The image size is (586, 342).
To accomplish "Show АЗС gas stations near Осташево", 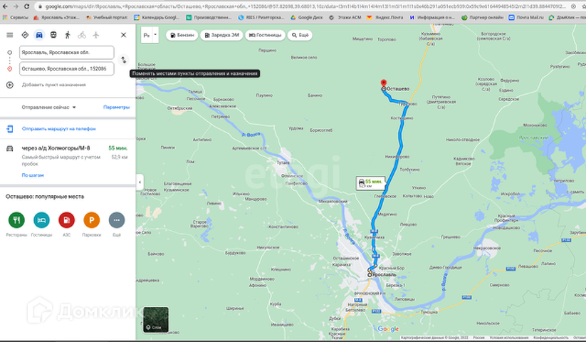I will (66, 220).
